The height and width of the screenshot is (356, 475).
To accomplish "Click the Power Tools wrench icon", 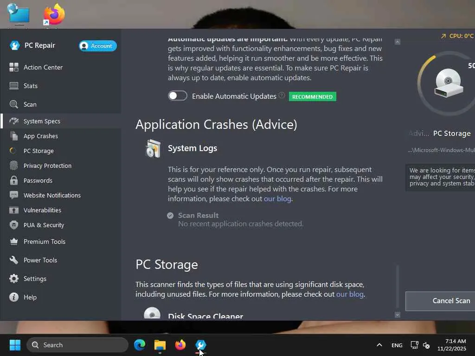I will pyautogui.click(x=13, y=260).
